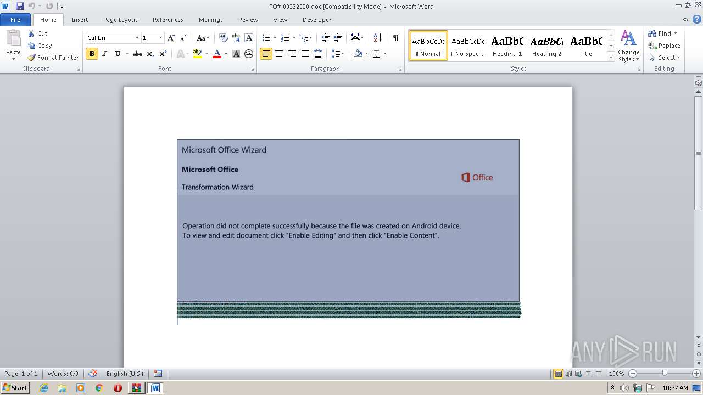Open the Windows Start menu
Viewport: 703px width, 395px height.
click(x=15, y=387)
